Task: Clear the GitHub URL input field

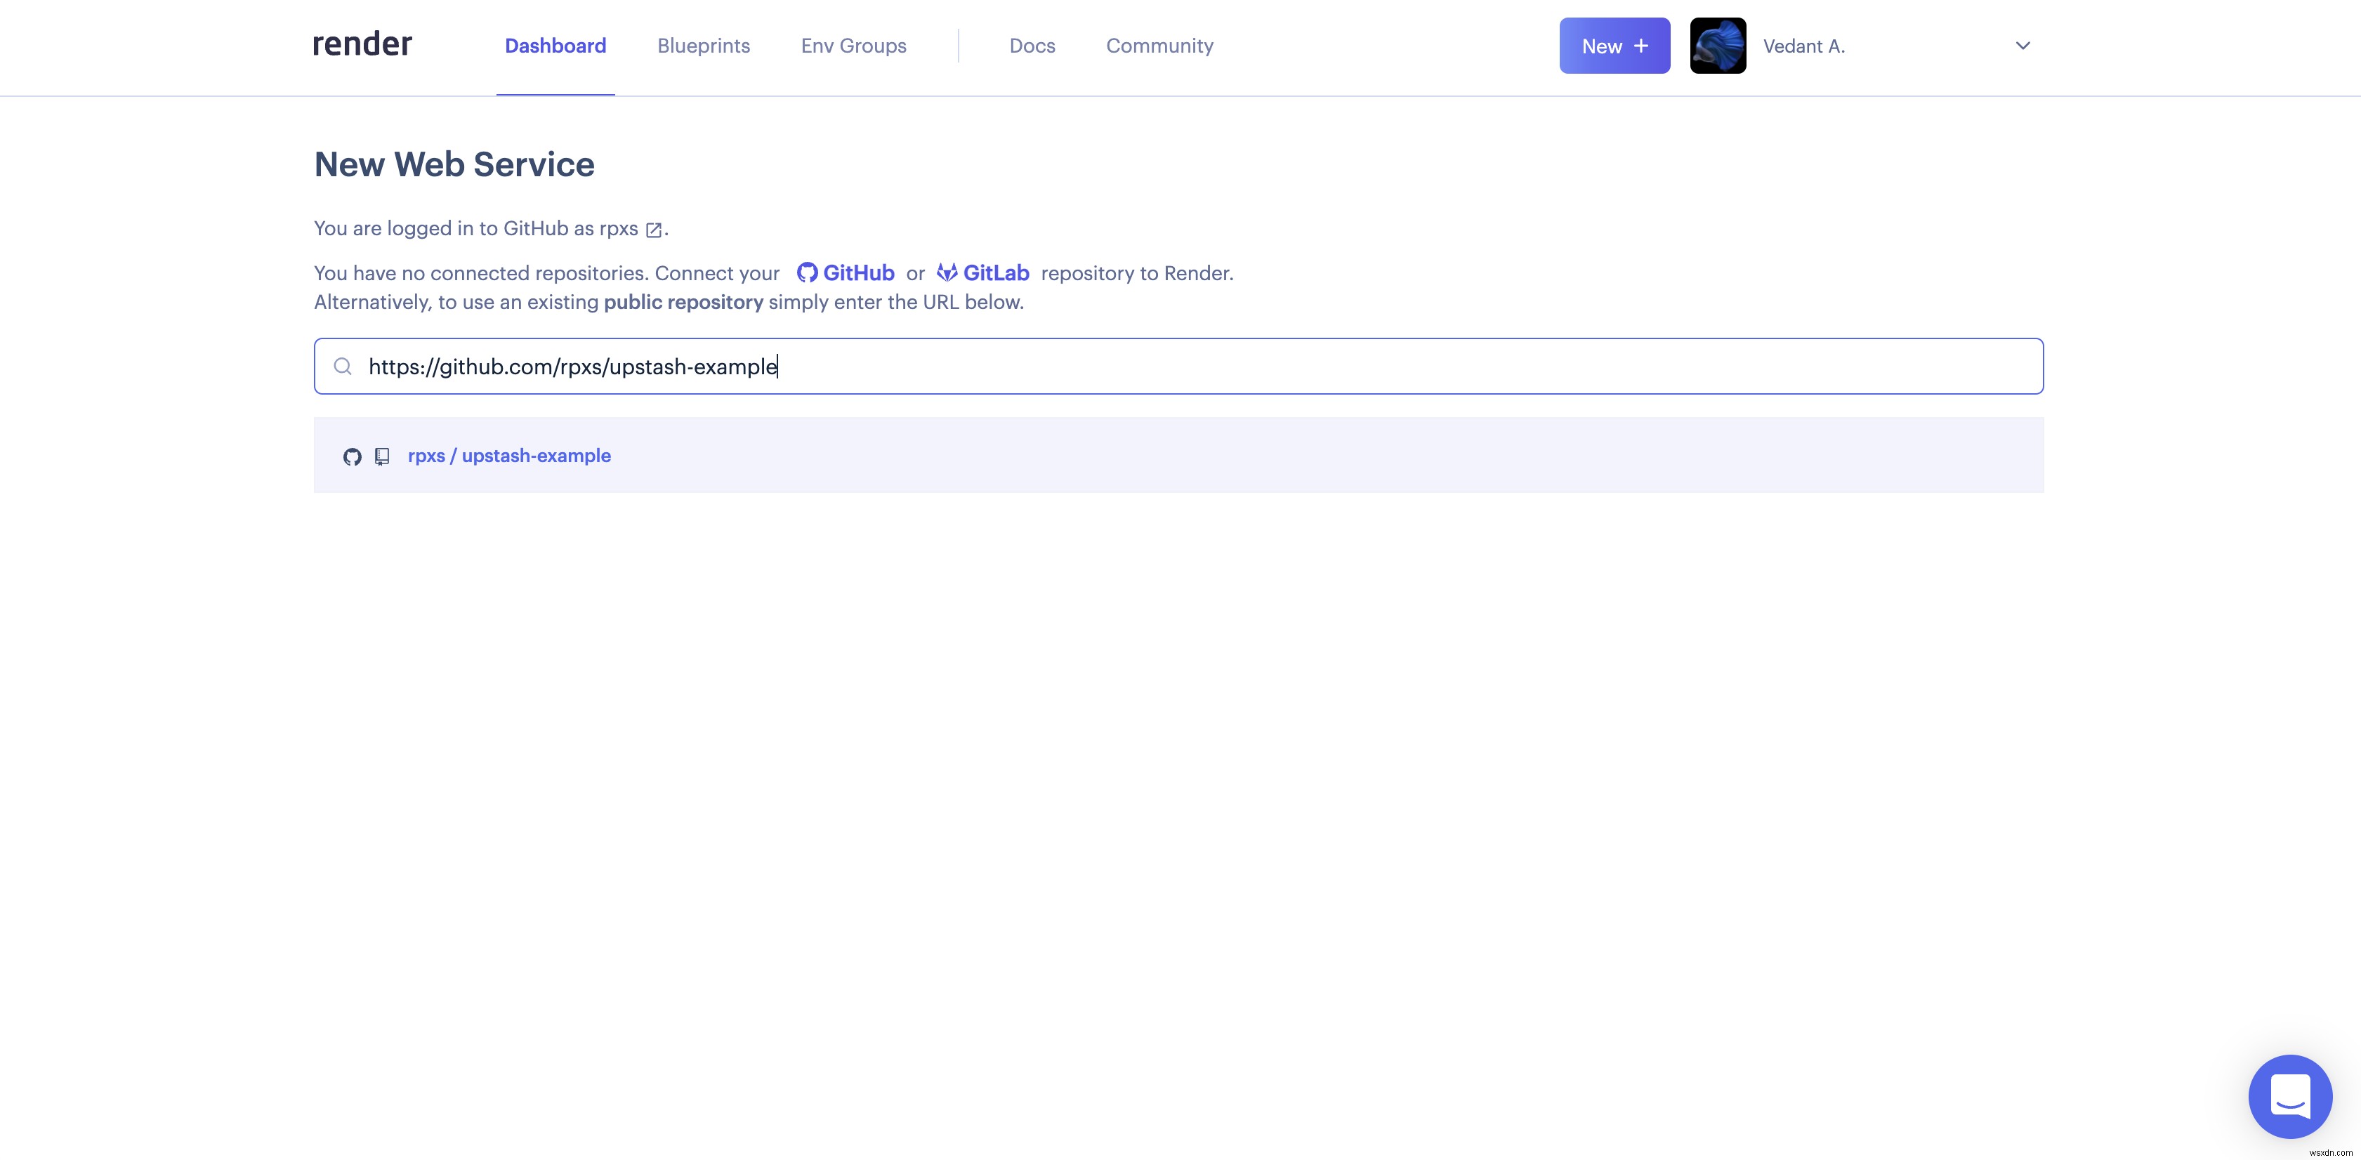Action: (x=1179, y=364)
